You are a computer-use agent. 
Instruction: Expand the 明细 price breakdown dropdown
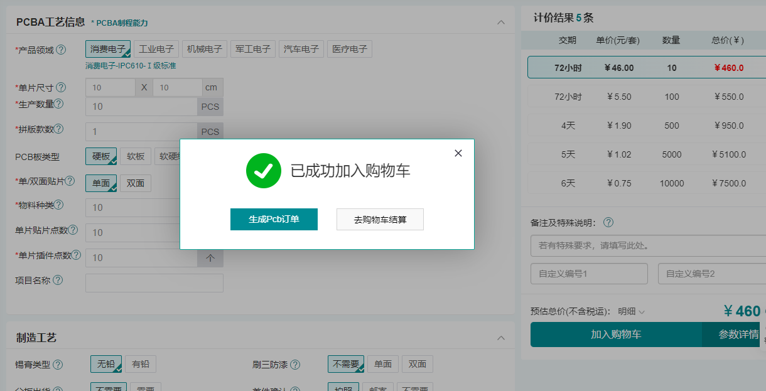632,311
